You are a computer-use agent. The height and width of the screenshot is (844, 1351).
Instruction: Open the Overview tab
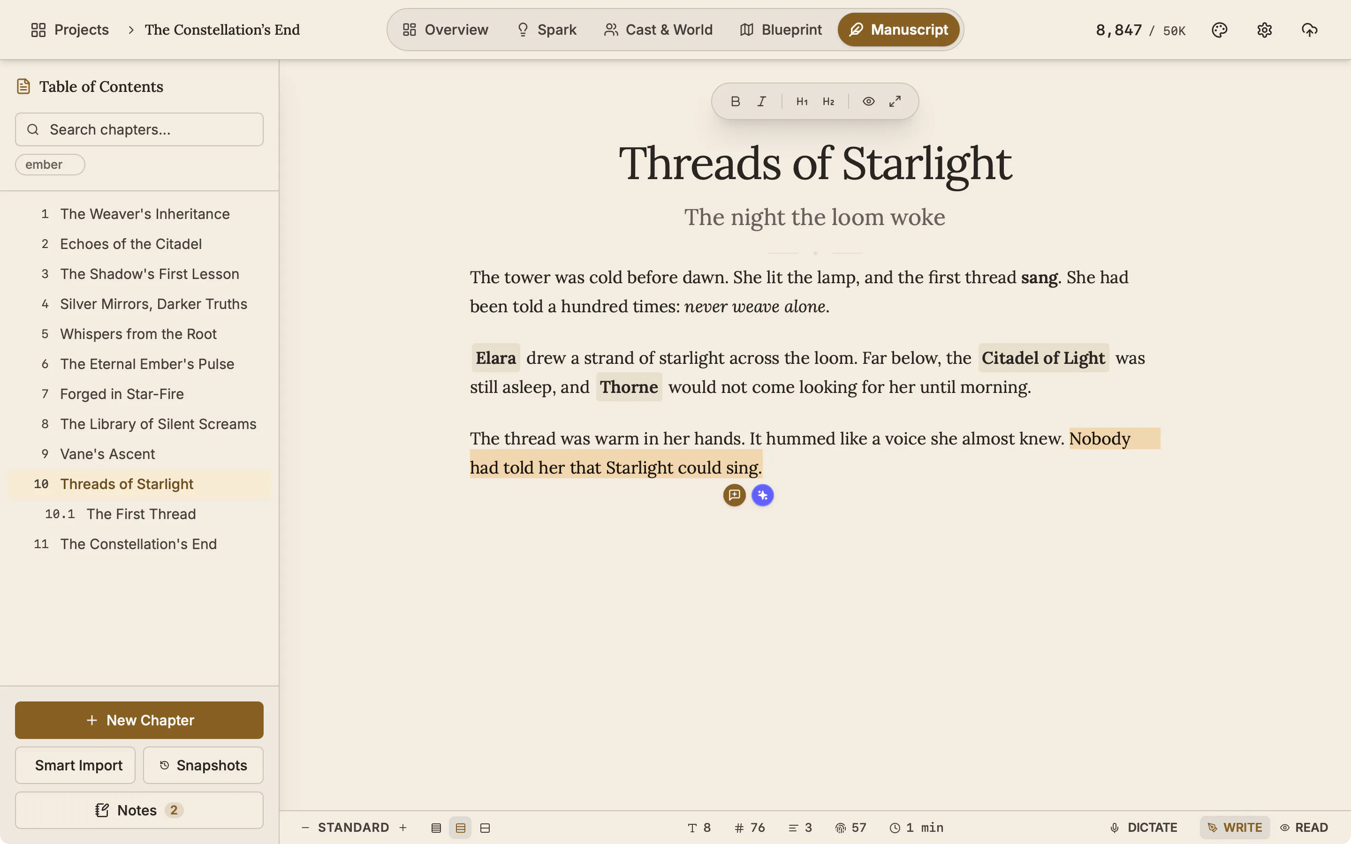click(446, 30)
